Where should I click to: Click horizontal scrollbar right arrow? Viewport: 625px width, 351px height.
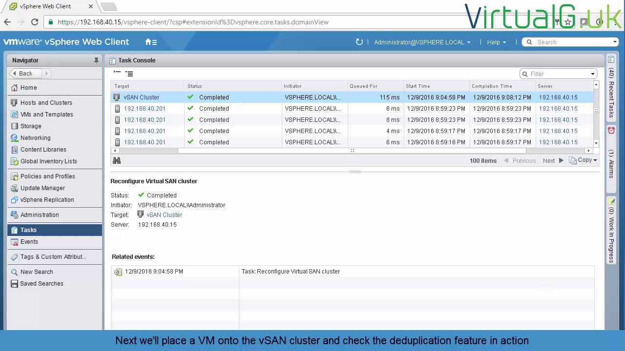click(588, 151)
